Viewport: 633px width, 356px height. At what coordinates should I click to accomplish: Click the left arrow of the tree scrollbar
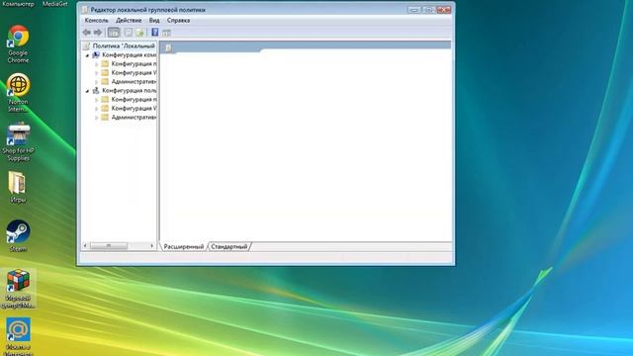(x=85, y=245)
